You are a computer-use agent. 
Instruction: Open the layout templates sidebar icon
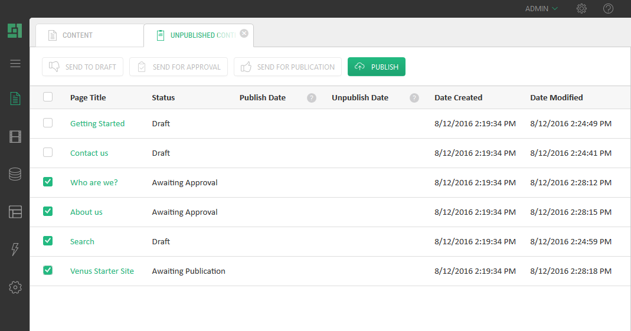point(15,212)
